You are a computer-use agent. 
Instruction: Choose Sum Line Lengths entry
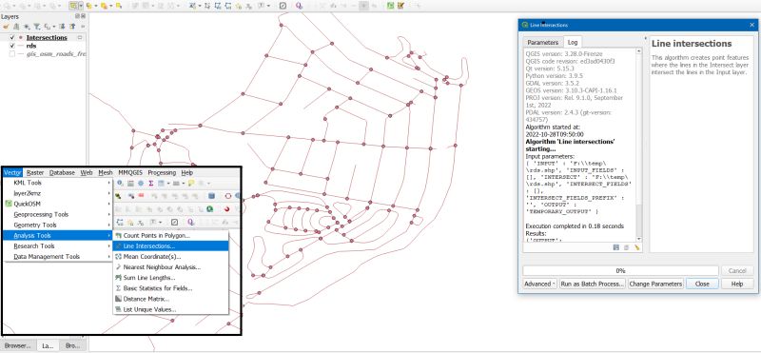[x=170, y=278]
